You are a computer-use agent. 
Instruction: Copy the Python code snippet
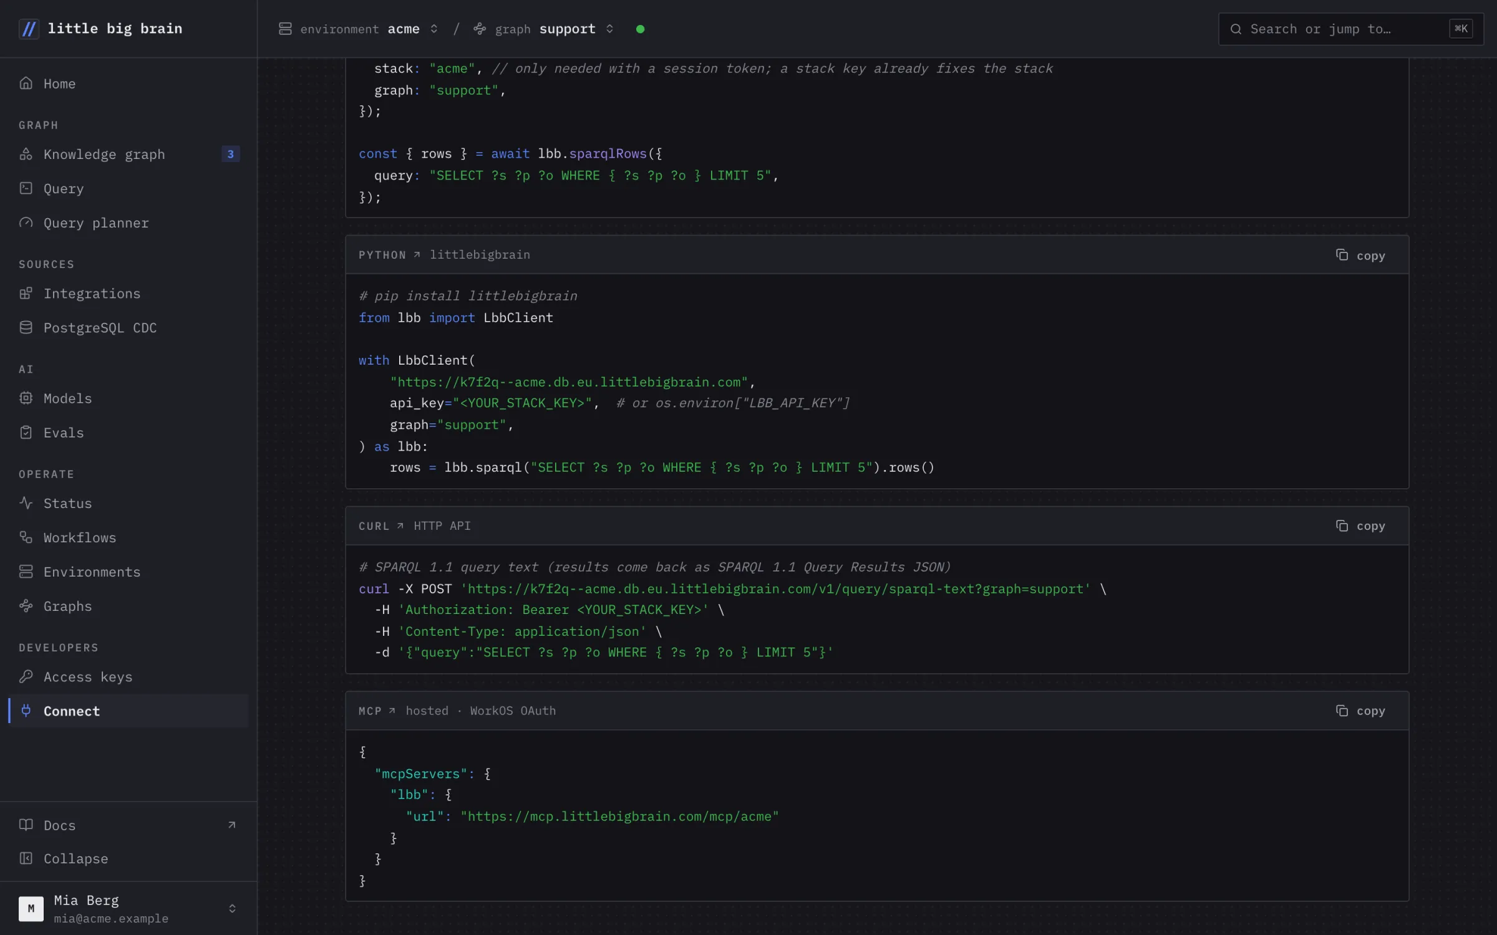[x=1360, y=255]
